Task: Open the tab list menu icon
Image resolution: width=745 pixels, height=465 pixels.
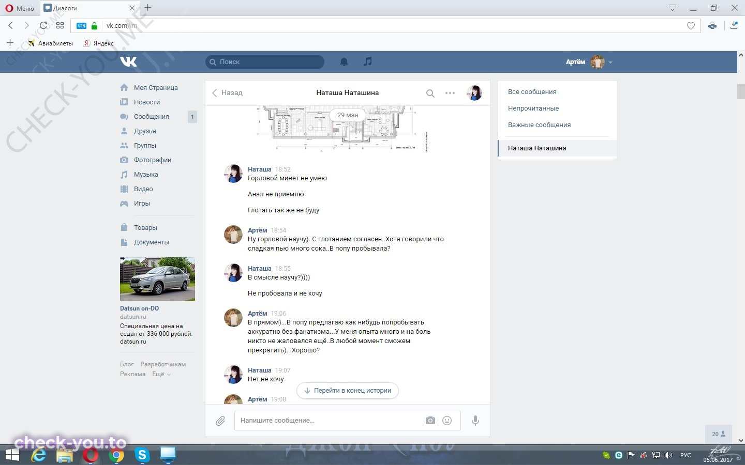Action: (673, 8)
